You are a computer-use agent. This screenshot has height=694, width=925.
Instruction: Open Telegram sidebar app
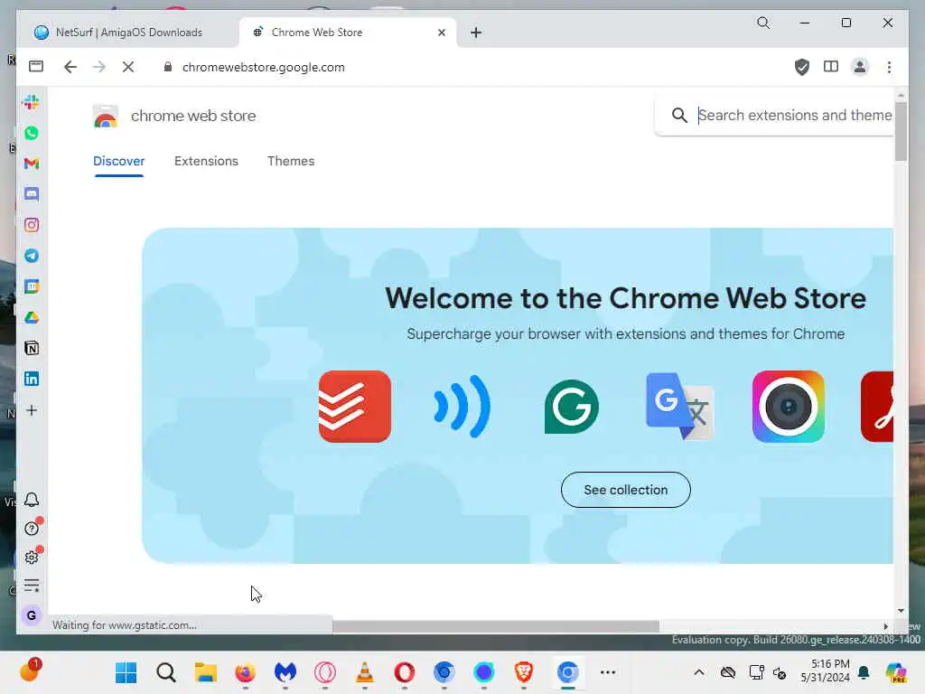(x=32, y=256)
